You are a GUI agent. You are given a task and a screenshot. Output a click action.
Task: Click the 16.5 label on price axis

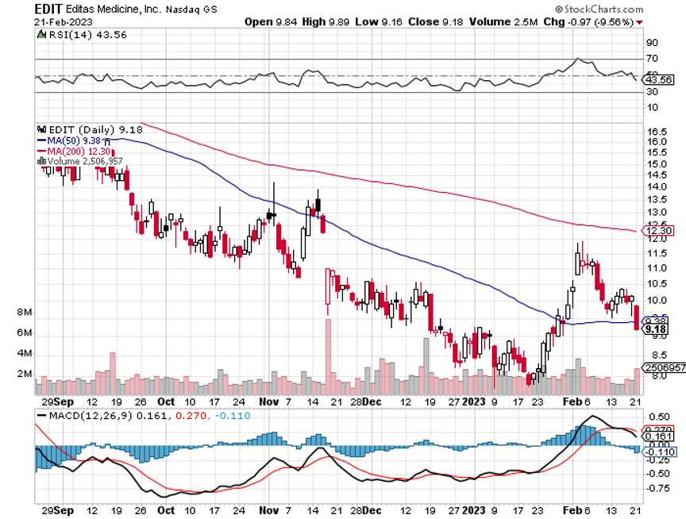click(x=657, y=132)
